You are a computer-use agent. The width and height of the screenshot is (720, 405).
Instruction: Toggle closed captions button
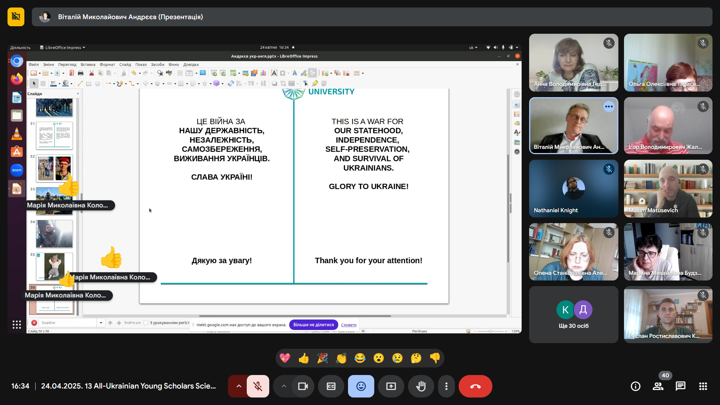(x=331, y=386)
